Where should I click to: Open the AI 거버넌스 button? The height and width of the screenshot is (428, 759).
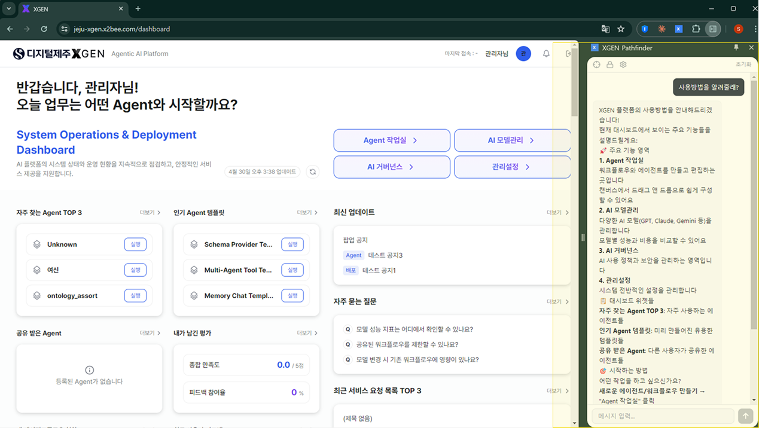[392, 167]
